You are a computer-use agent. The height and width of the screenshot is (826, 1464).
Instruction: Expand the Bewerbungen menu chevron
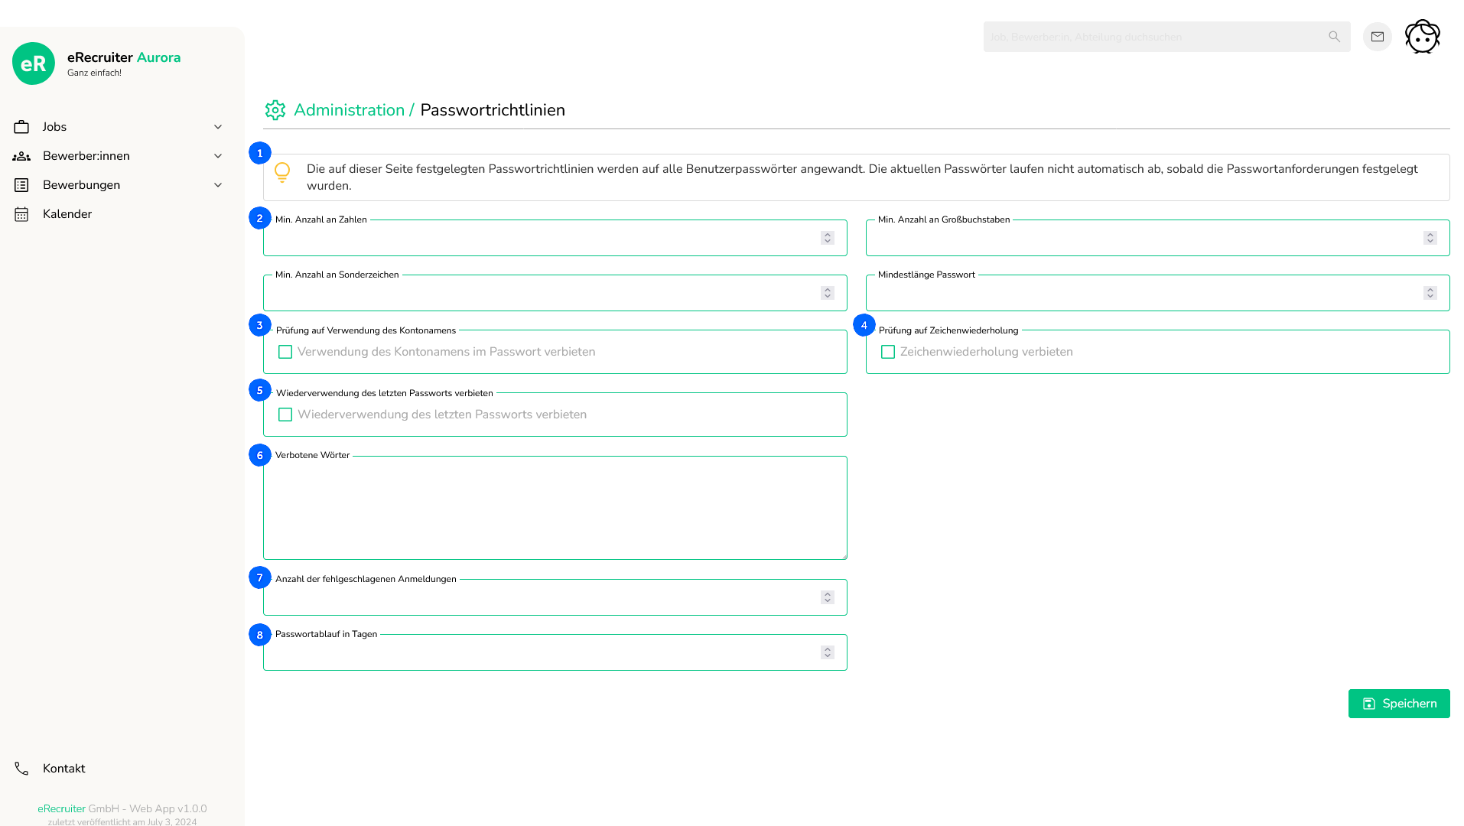(218, 185)
